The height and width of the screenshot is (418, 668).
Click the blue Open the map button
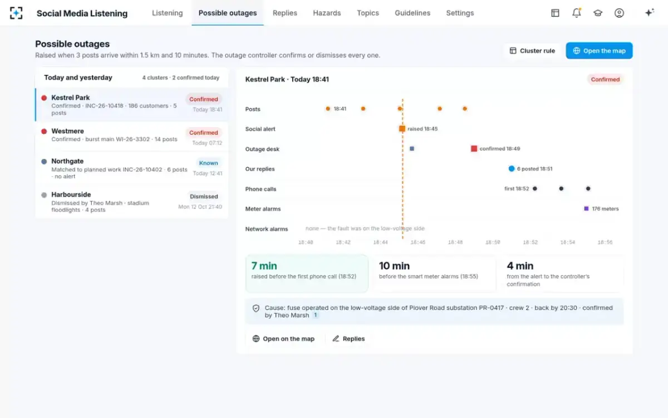pyautogui.click(x=599, y=51)
